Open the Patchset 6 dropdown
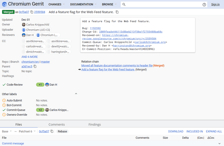Viewport: 224px width, 146px height. click(x=27, y=131)
